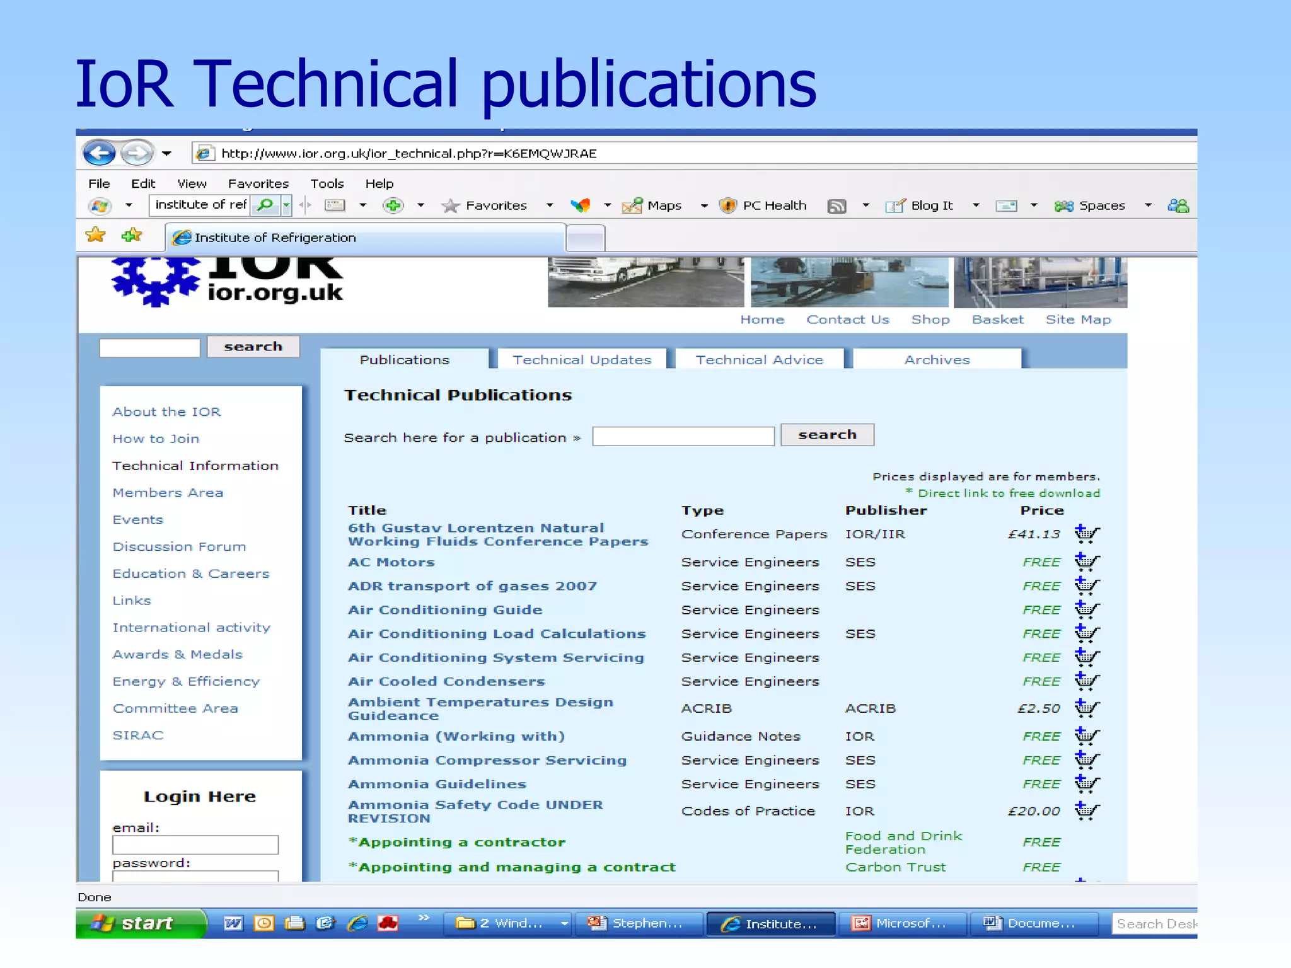Open the Ammonia Guidelines publication title

coord(437,784)
